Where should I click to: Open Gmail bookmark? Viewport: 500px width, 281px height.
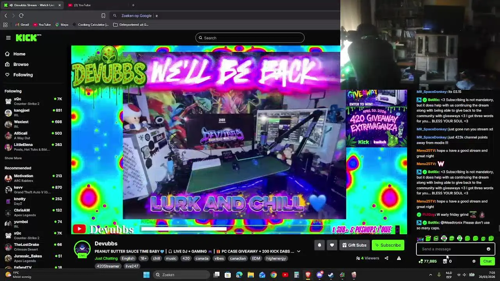(x=22, y=25)
